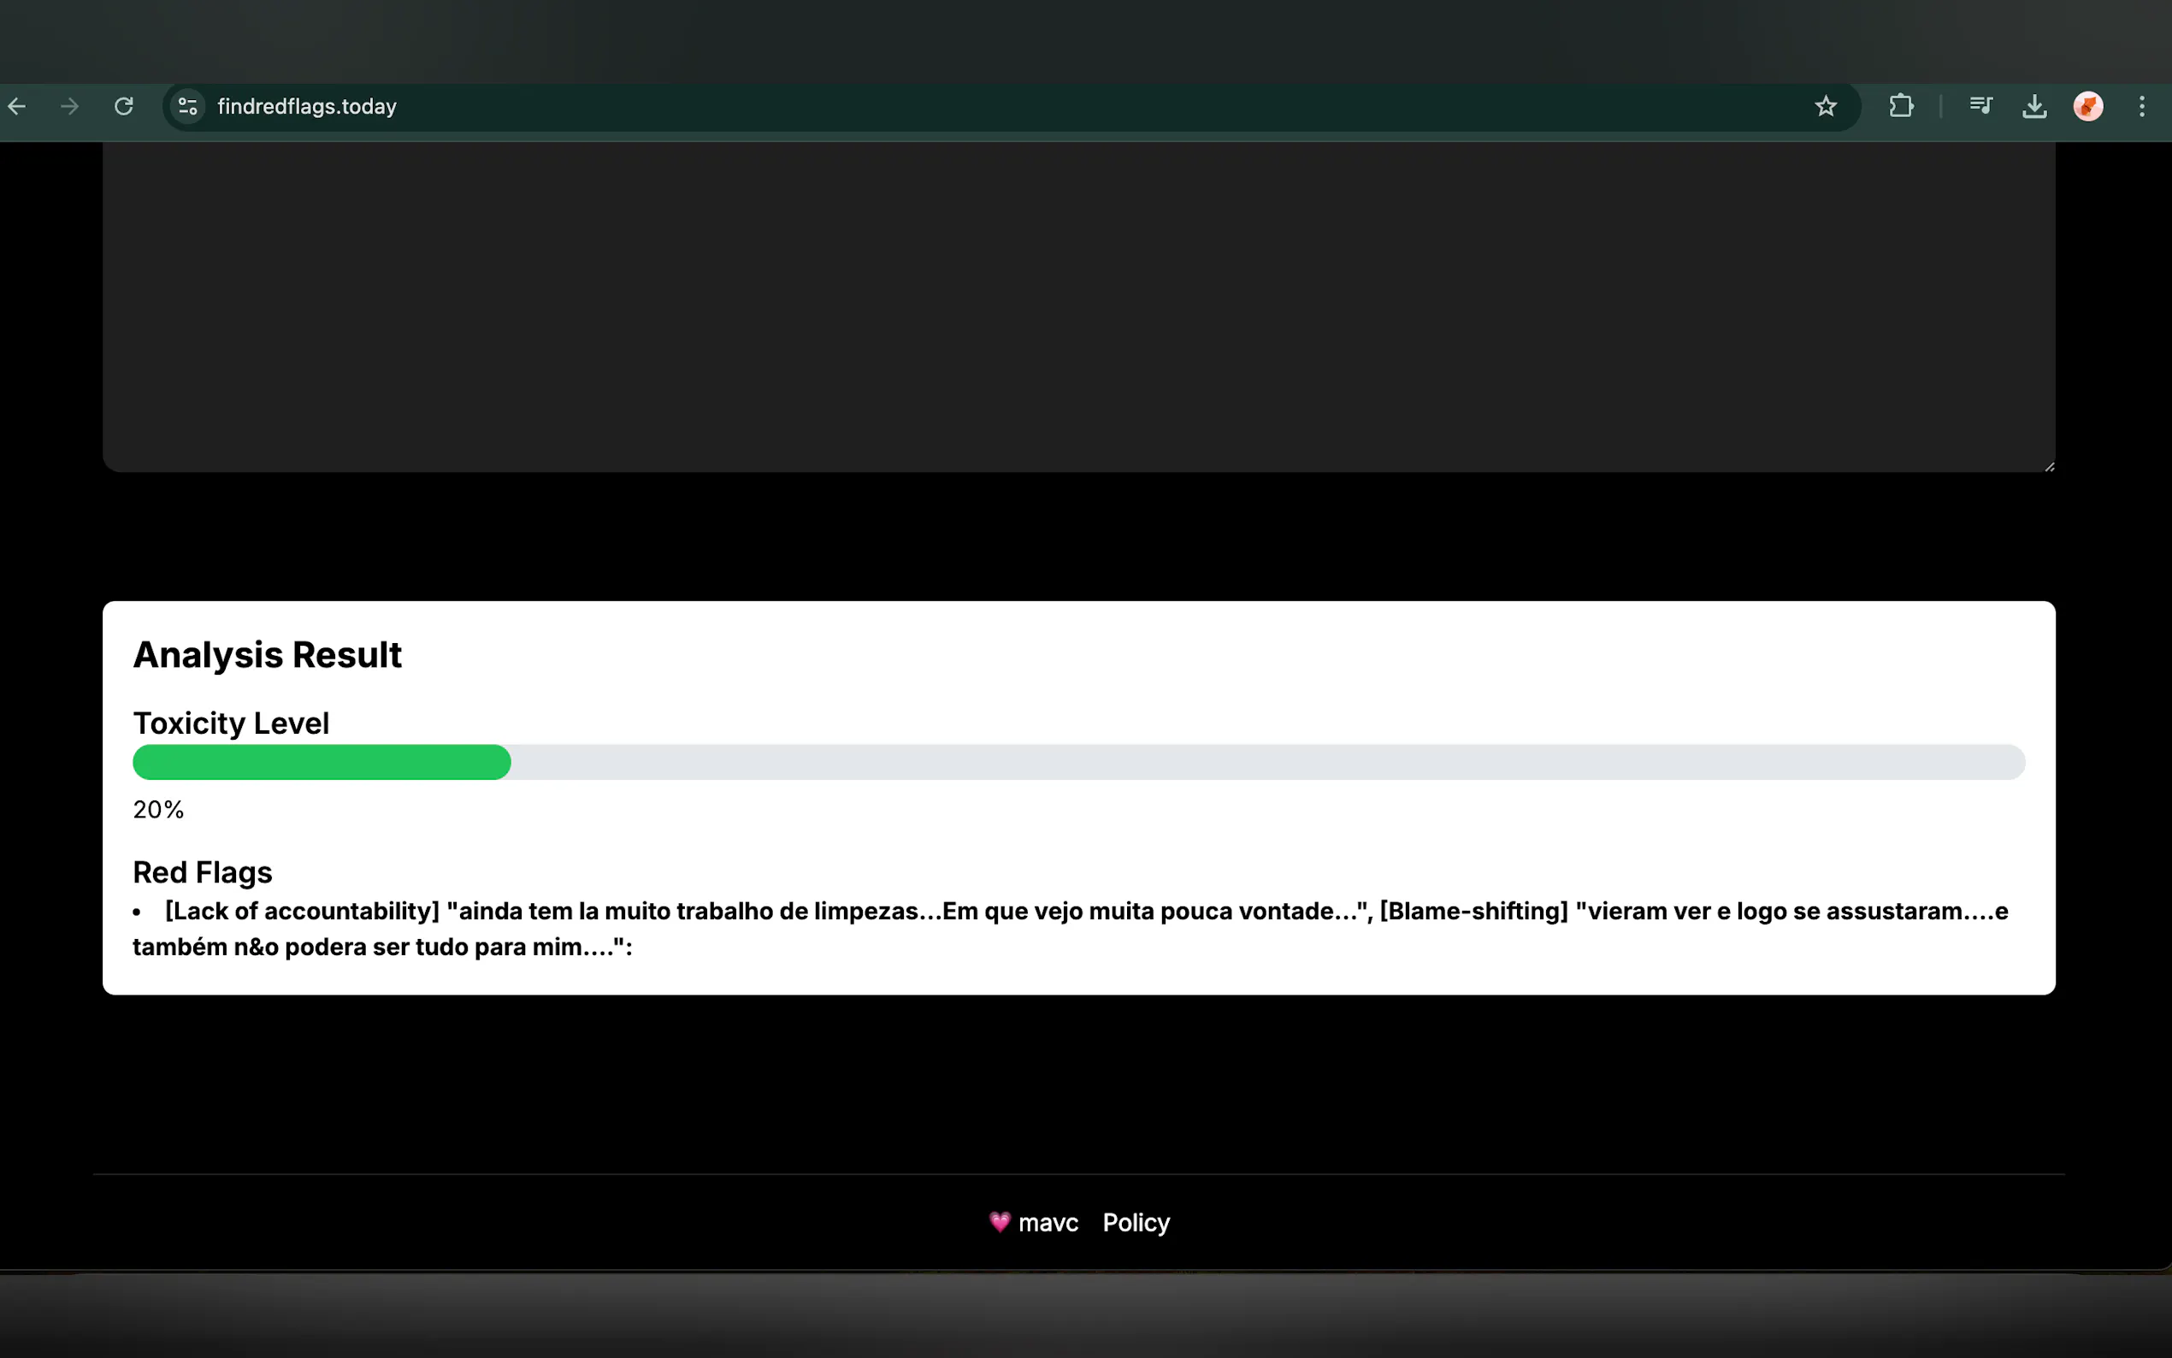Grab the textarea resize handle corner
The image size is (2172, 1358).
click(x=2049, y=466)
